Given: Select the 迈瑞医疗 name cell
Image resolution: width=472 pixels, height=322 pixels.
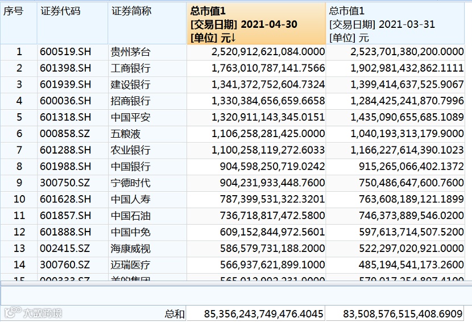Looking at the screenshot, I should tap(130, 265).
